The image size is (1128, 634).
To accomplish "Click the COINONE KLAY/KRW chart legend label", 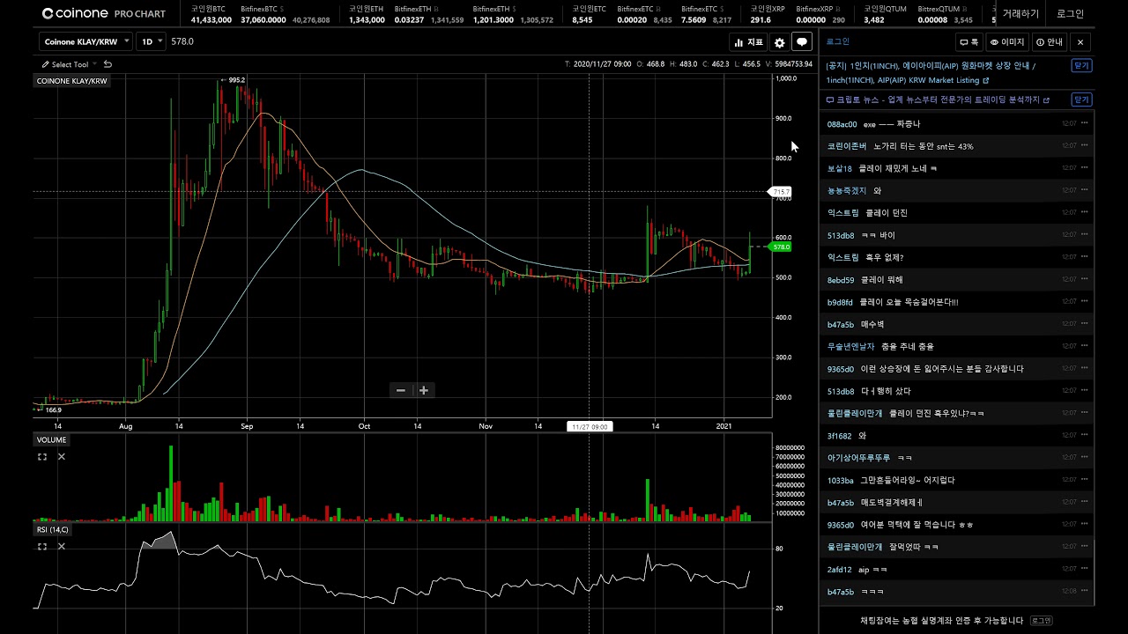I will tap(71, 81).
